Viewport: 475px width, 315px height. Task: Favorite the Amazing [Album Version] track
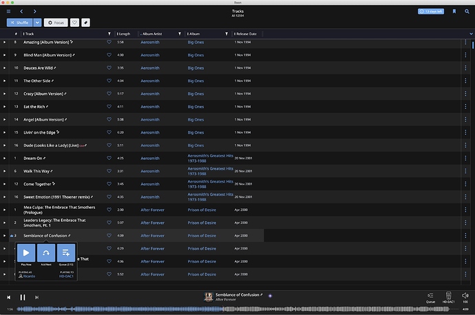109,42
